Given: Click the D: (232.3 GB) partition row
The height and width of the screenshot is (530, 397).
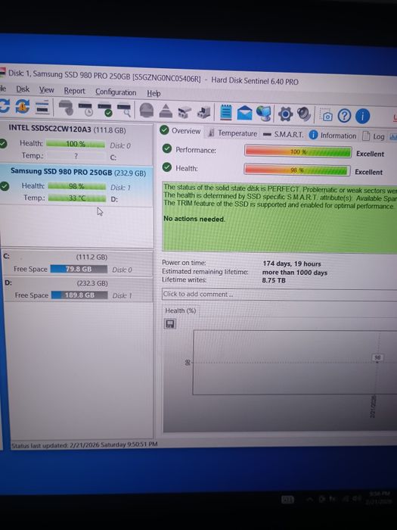Looking at the screenshot, I should point(78,289).
